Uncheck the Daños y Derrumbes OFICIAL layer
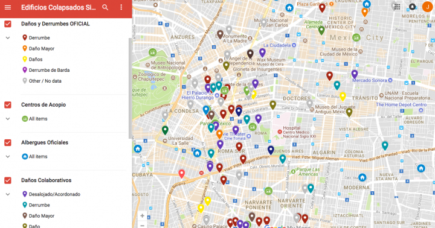Image resolution: width=435 pixels, height=228 pixels. click(x=8, y=24)
